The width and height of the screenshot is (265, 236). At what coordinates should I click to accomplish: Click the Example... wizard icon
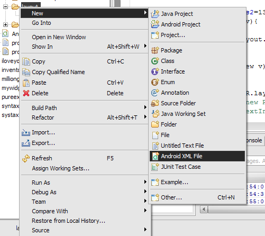pos(155,182)
